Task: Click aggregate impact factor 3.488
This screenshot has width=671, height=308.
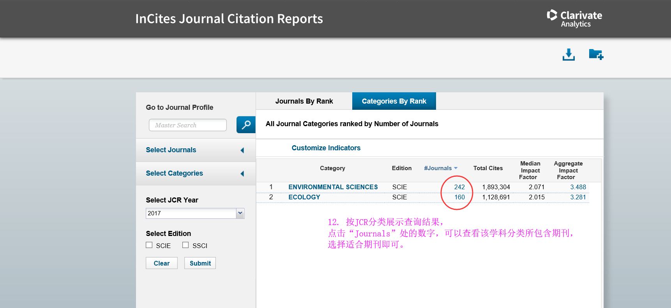Action: pyautogui.click(x=578, y=187)
